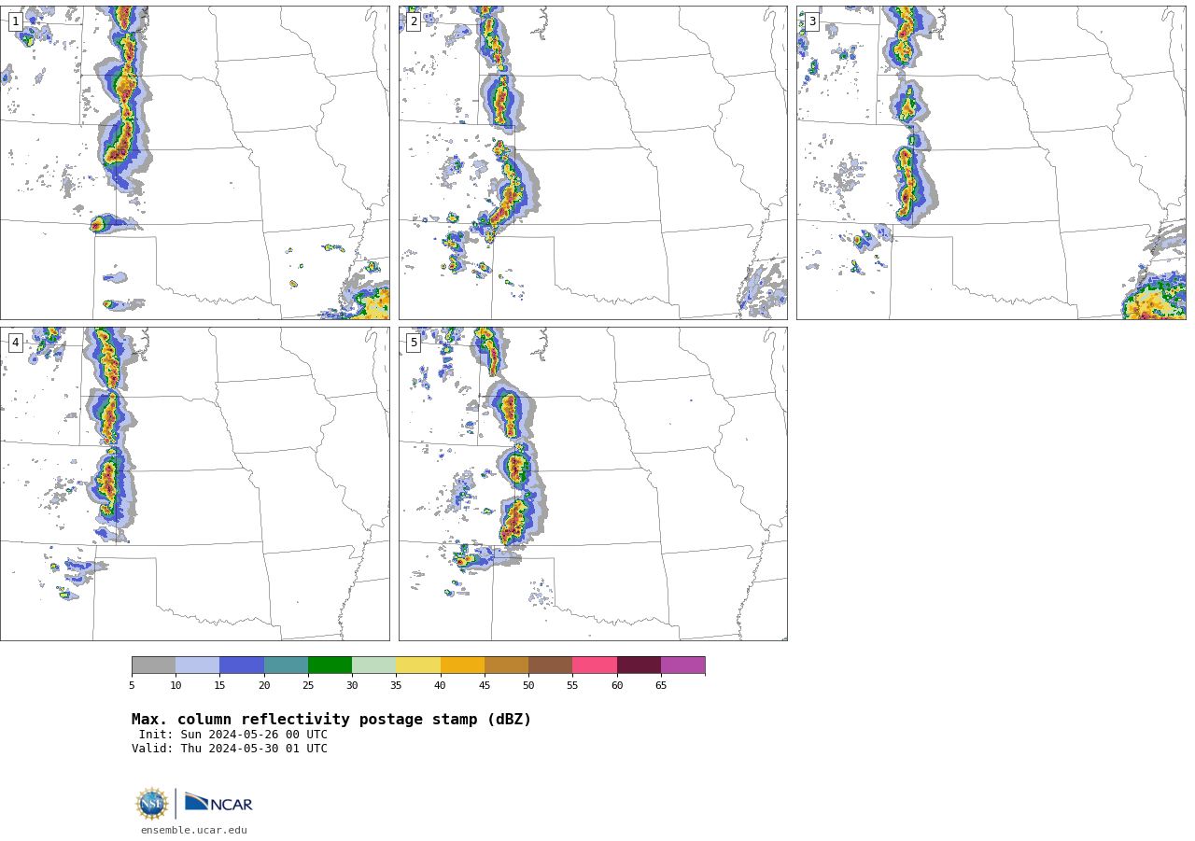Click the colorbar tick label 35
Viewport: 1195px width, 841px height.
(x=396, y=686)
